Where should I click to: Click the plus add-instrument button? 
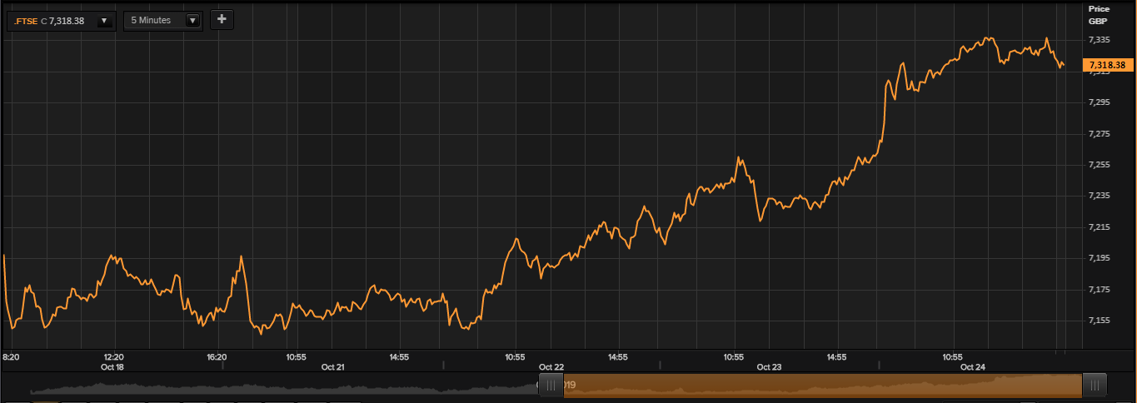tap(222, 19)
